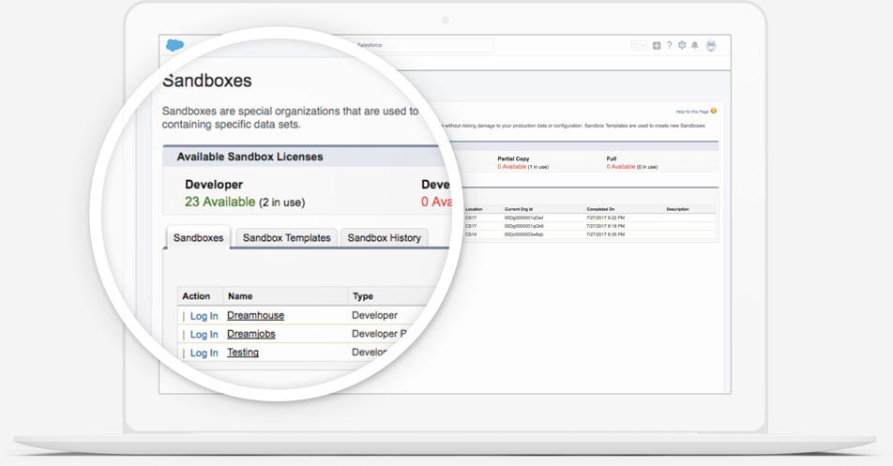
Task: Click the user profile avatar
Action: pyautogui.click(x=711, y=45)
